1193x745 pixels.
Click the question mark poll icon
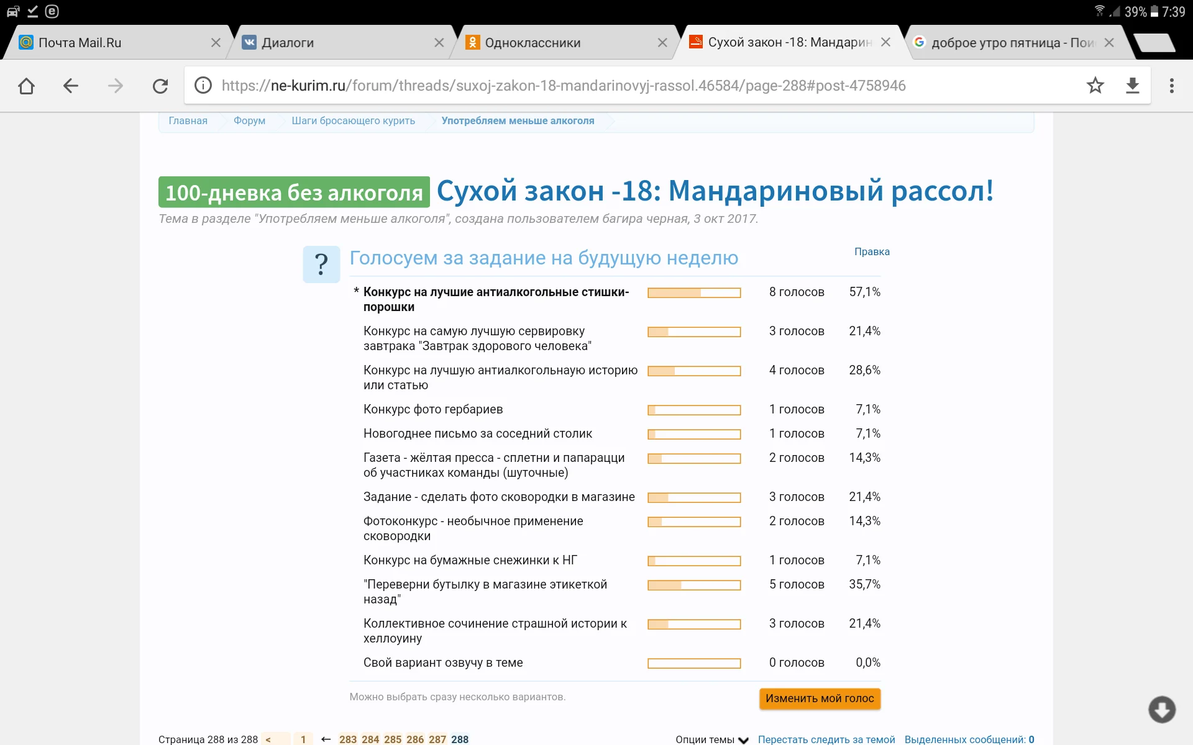(x=321, y=264)
